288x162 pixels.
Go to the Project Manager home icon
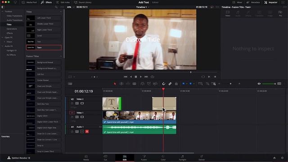(274, 158)
